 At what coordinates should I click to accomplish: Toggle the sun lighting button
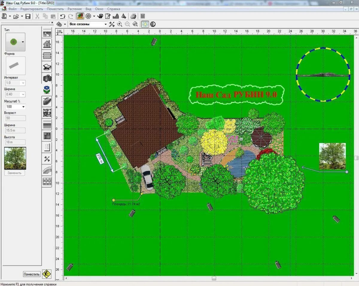click(x=145, y=24)
